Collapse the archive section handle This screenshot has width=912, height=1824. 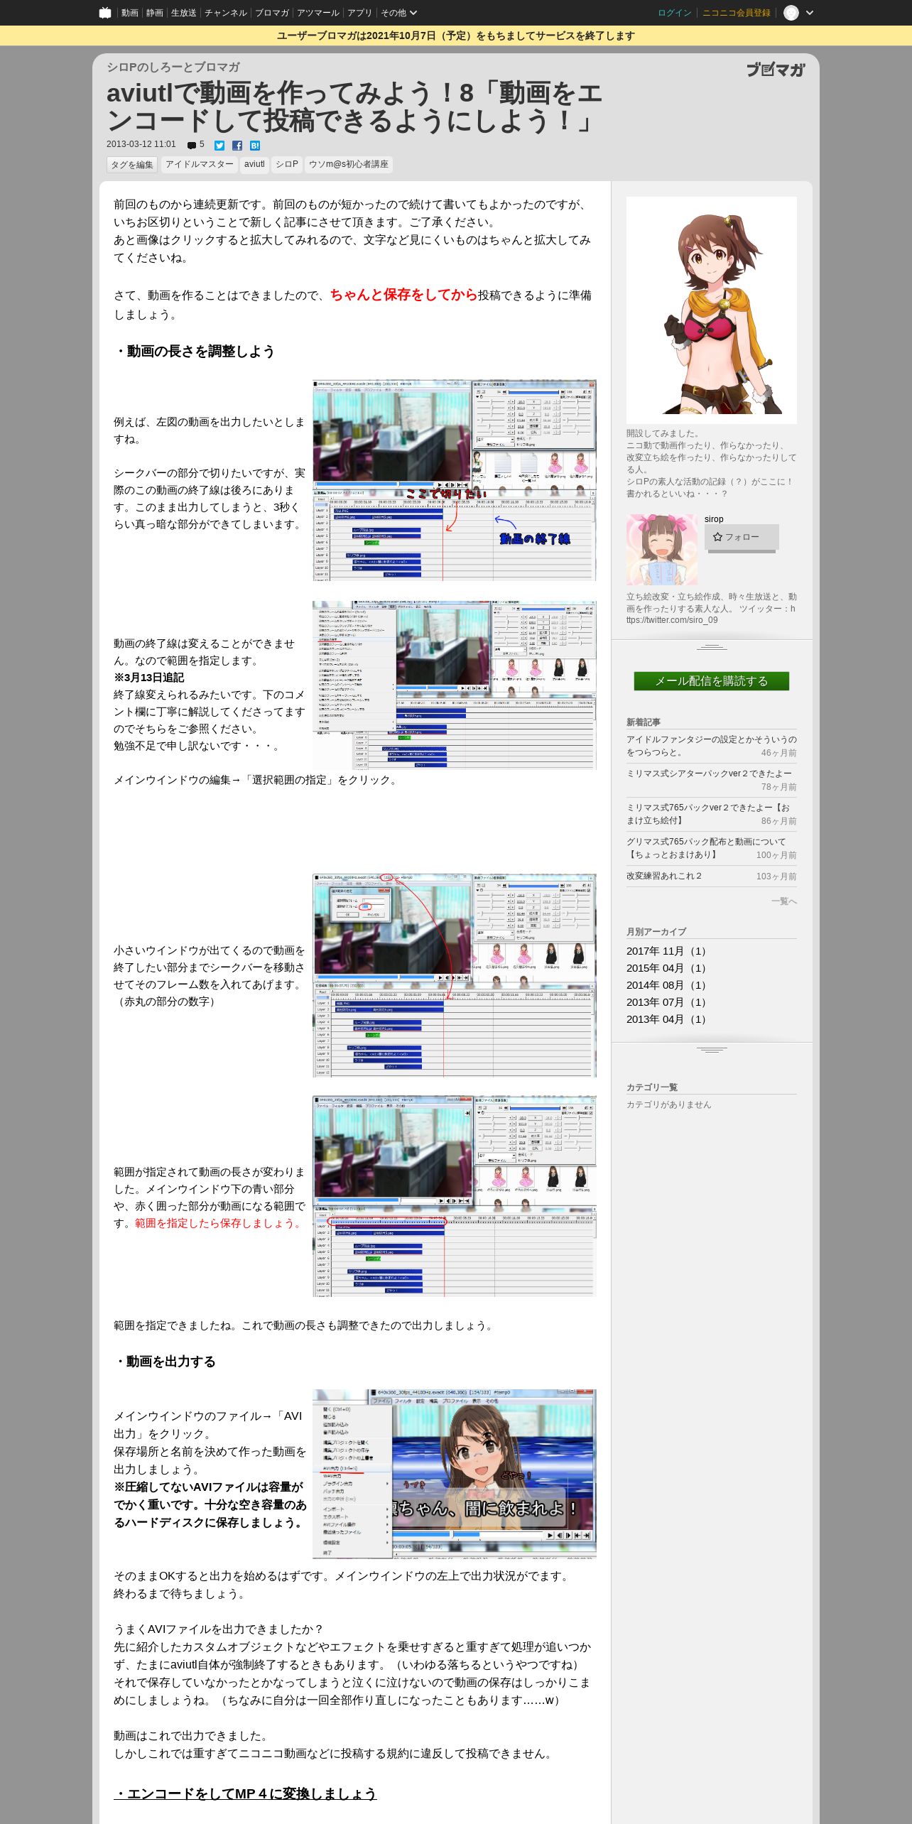pos(711,1050)
